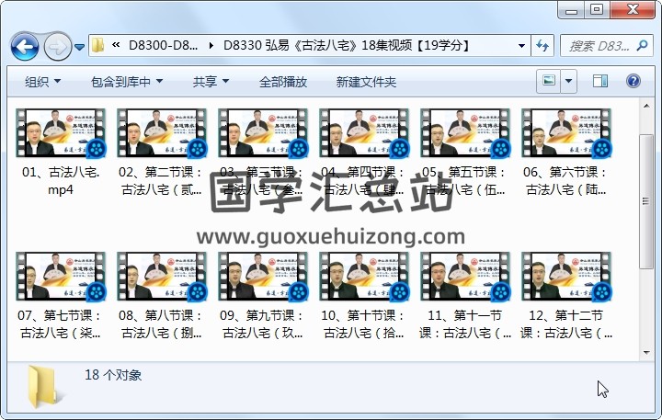Screen dimensions: 662x420
Task: Open the 包含到库中 menu
Action: click(x=125, y=82)
